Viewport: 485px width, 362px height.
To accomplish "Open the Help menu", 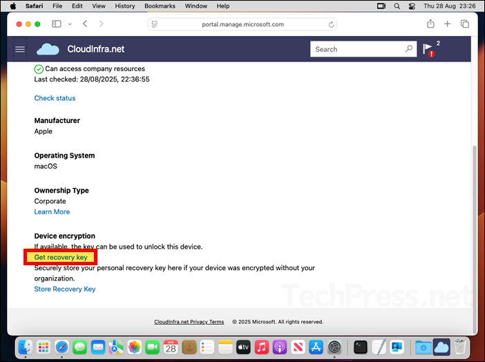I will coord(222,6).
